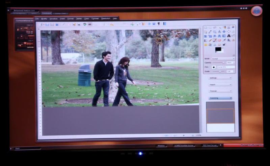Image resolution: width=270 pixels, height=166 pixels.
Task: Open the Mode dropdown
Action: pos(223,58)
